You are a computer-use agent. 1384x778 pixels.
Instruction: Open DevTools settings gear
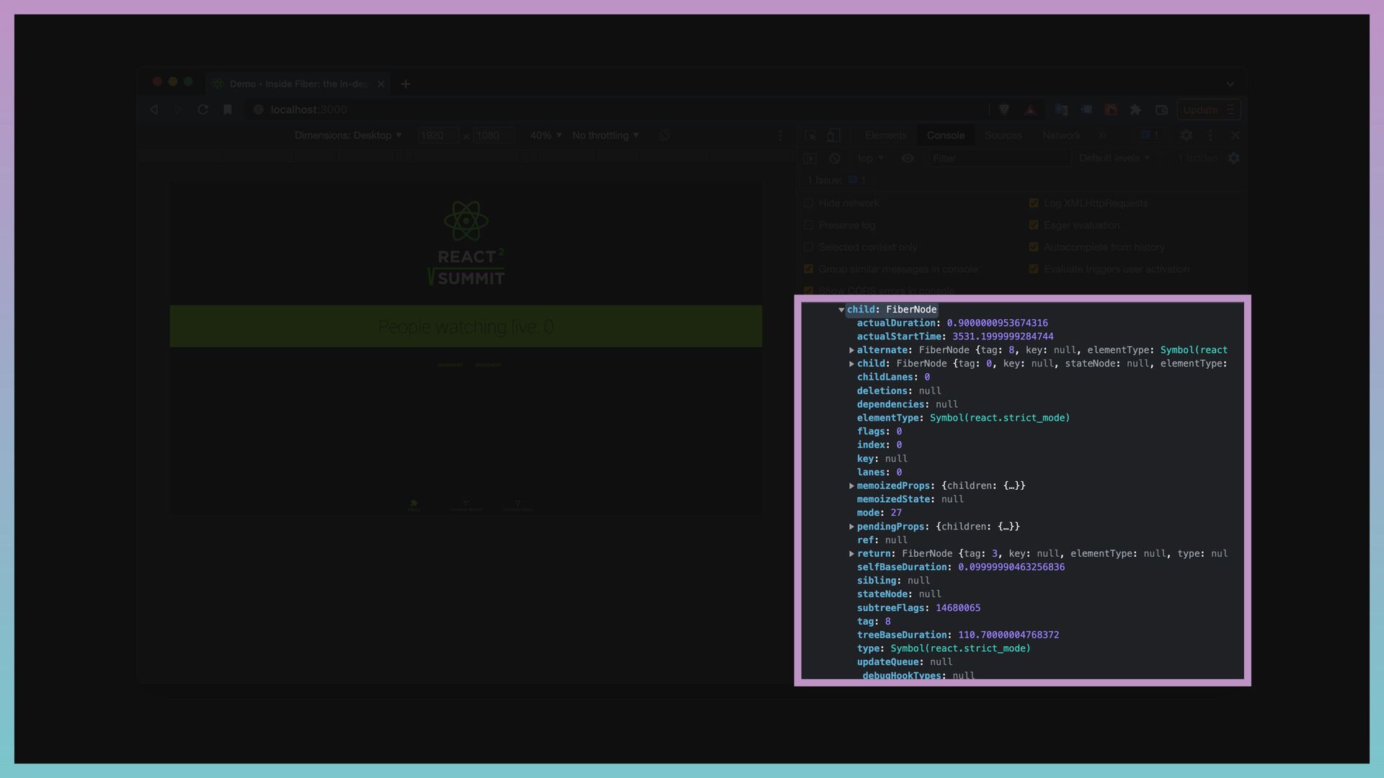coord(1186,135)
